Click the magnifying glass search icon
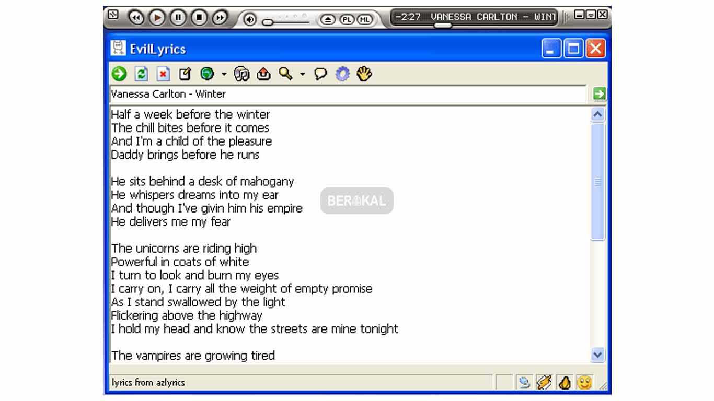714x401 pixels. point(285,74)
